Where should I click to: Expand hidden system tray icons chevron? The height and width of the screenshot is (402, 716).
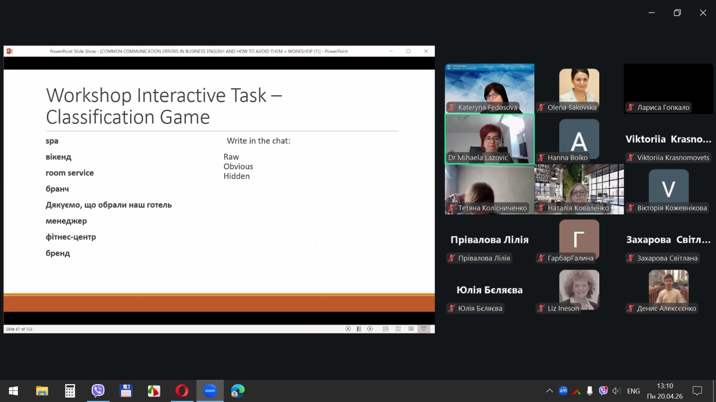pos(550,391)
